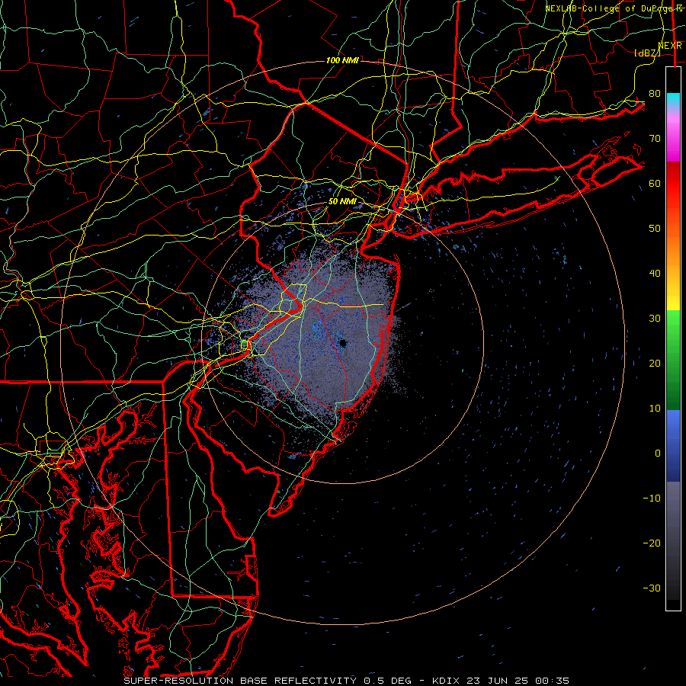Image resolution: width=686 pixels, height=686 pixels.
Task: Click the 80 dBZ scale label
Action: [x=655, y=94]
